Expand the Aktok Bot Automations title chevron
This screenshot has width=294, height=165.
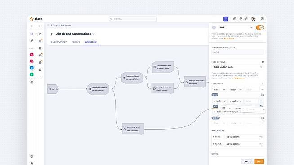coord(94,34)
